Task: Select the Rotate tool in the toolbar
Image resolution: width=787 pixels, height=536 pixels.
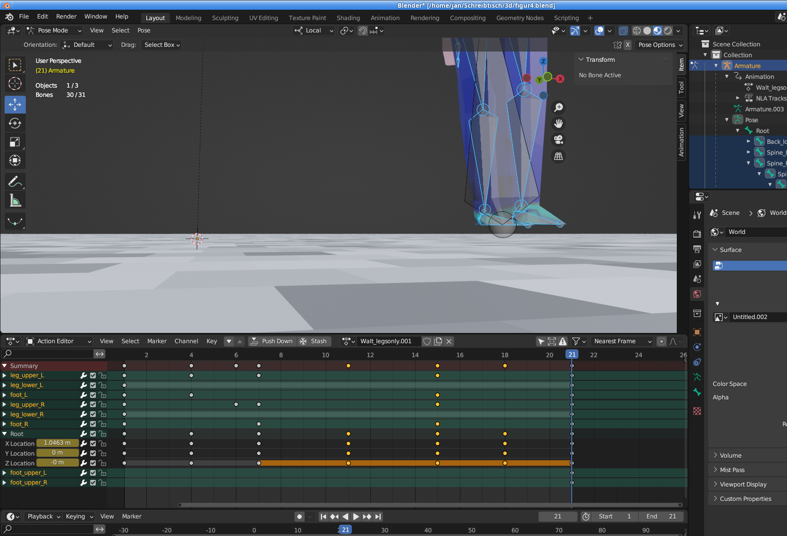Action: pyautogui.click(x=15, y=123)
